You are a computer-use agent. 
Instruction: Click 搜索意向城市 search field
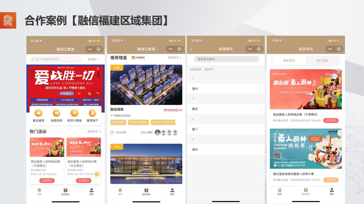pyautogui.click(x=227, y=59)
